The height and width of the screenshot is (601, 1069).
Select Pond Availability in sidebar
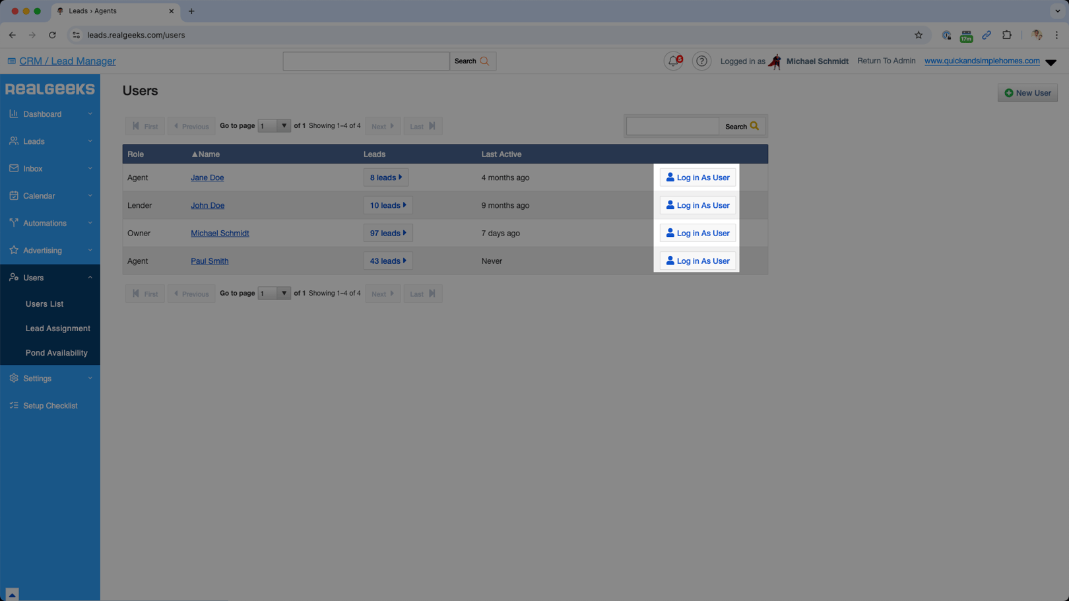coord(56,353)
